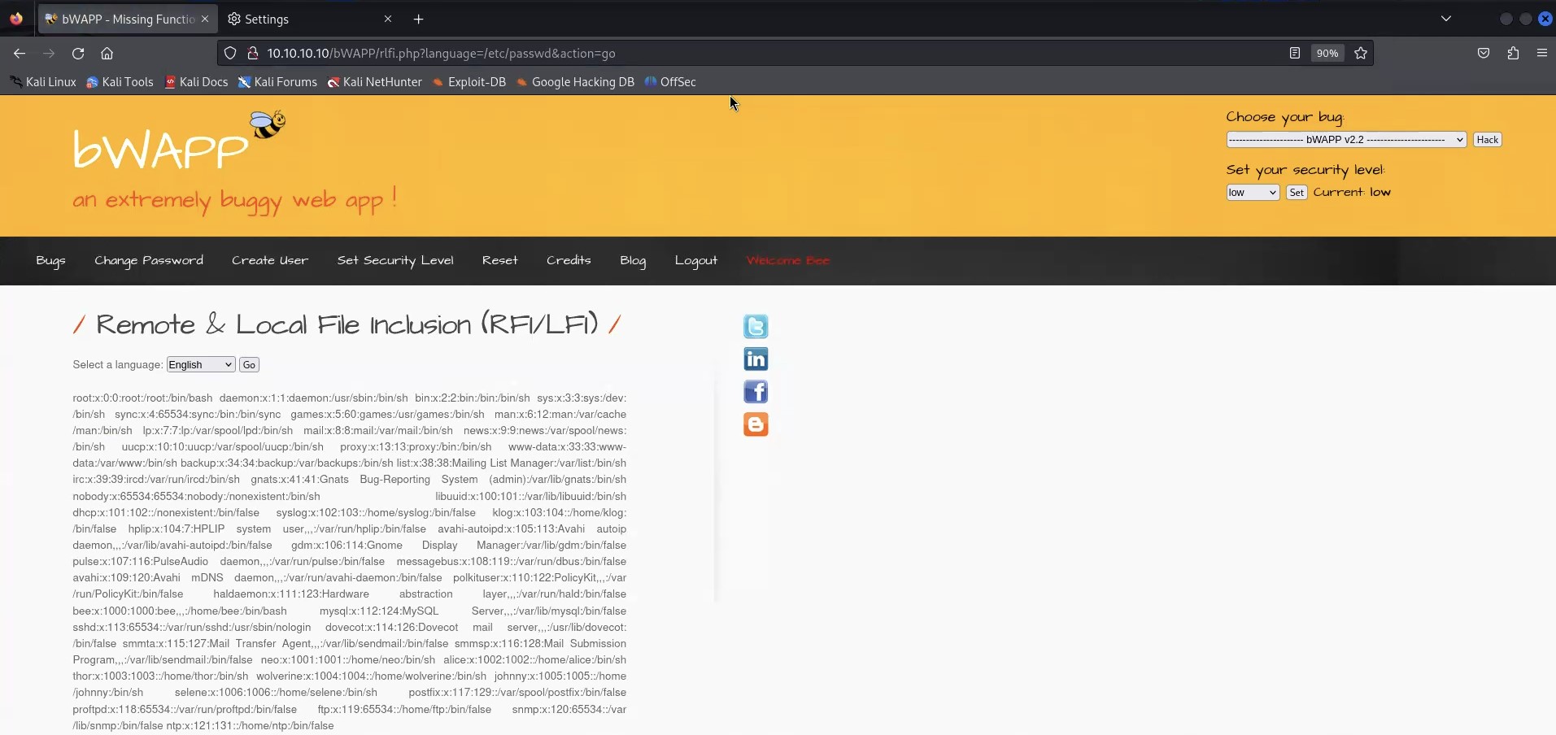
Task: Open the browser home page
Action: (x=107, y=53)
